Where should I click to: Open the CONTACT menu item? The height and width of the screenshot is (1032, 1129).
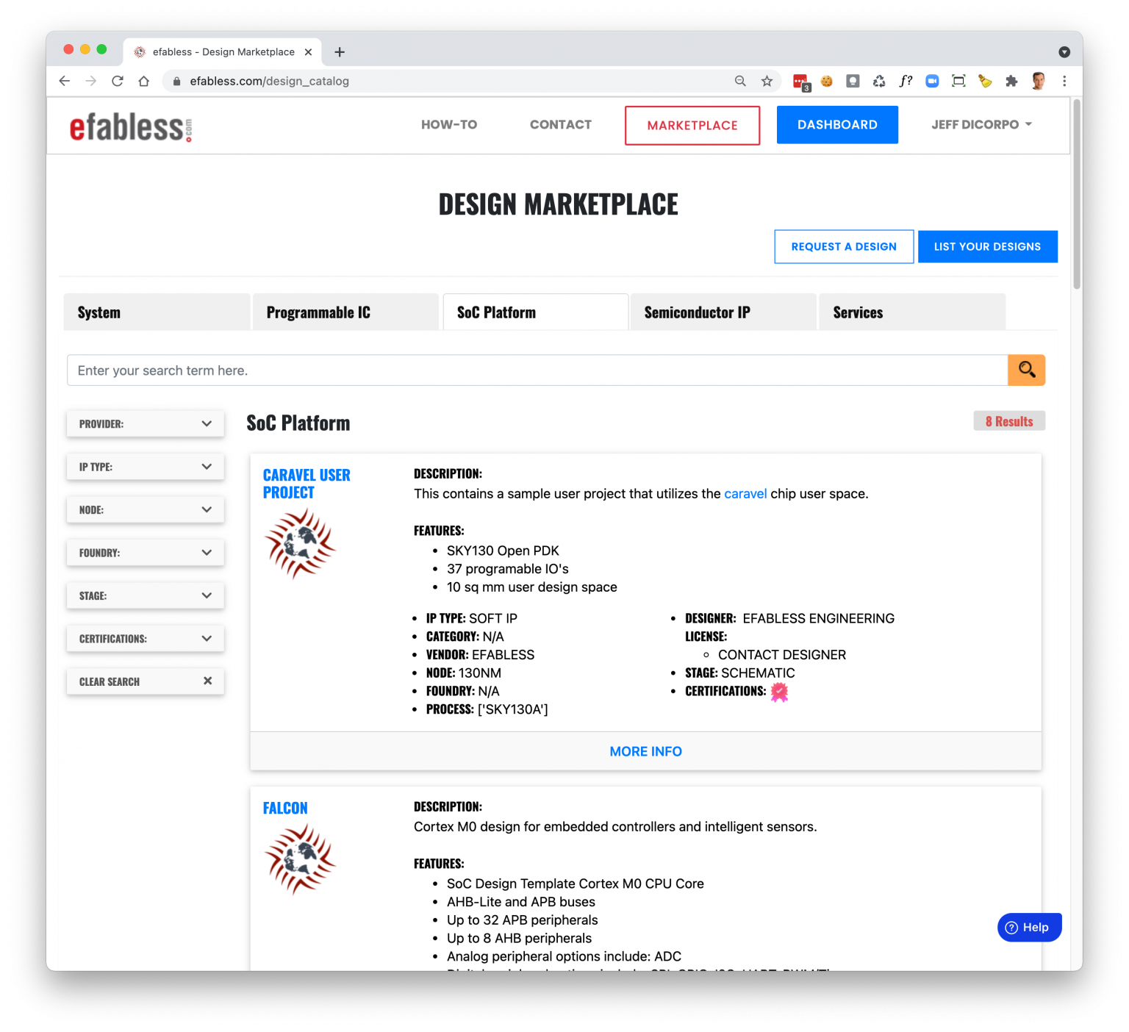coord(561,125)
